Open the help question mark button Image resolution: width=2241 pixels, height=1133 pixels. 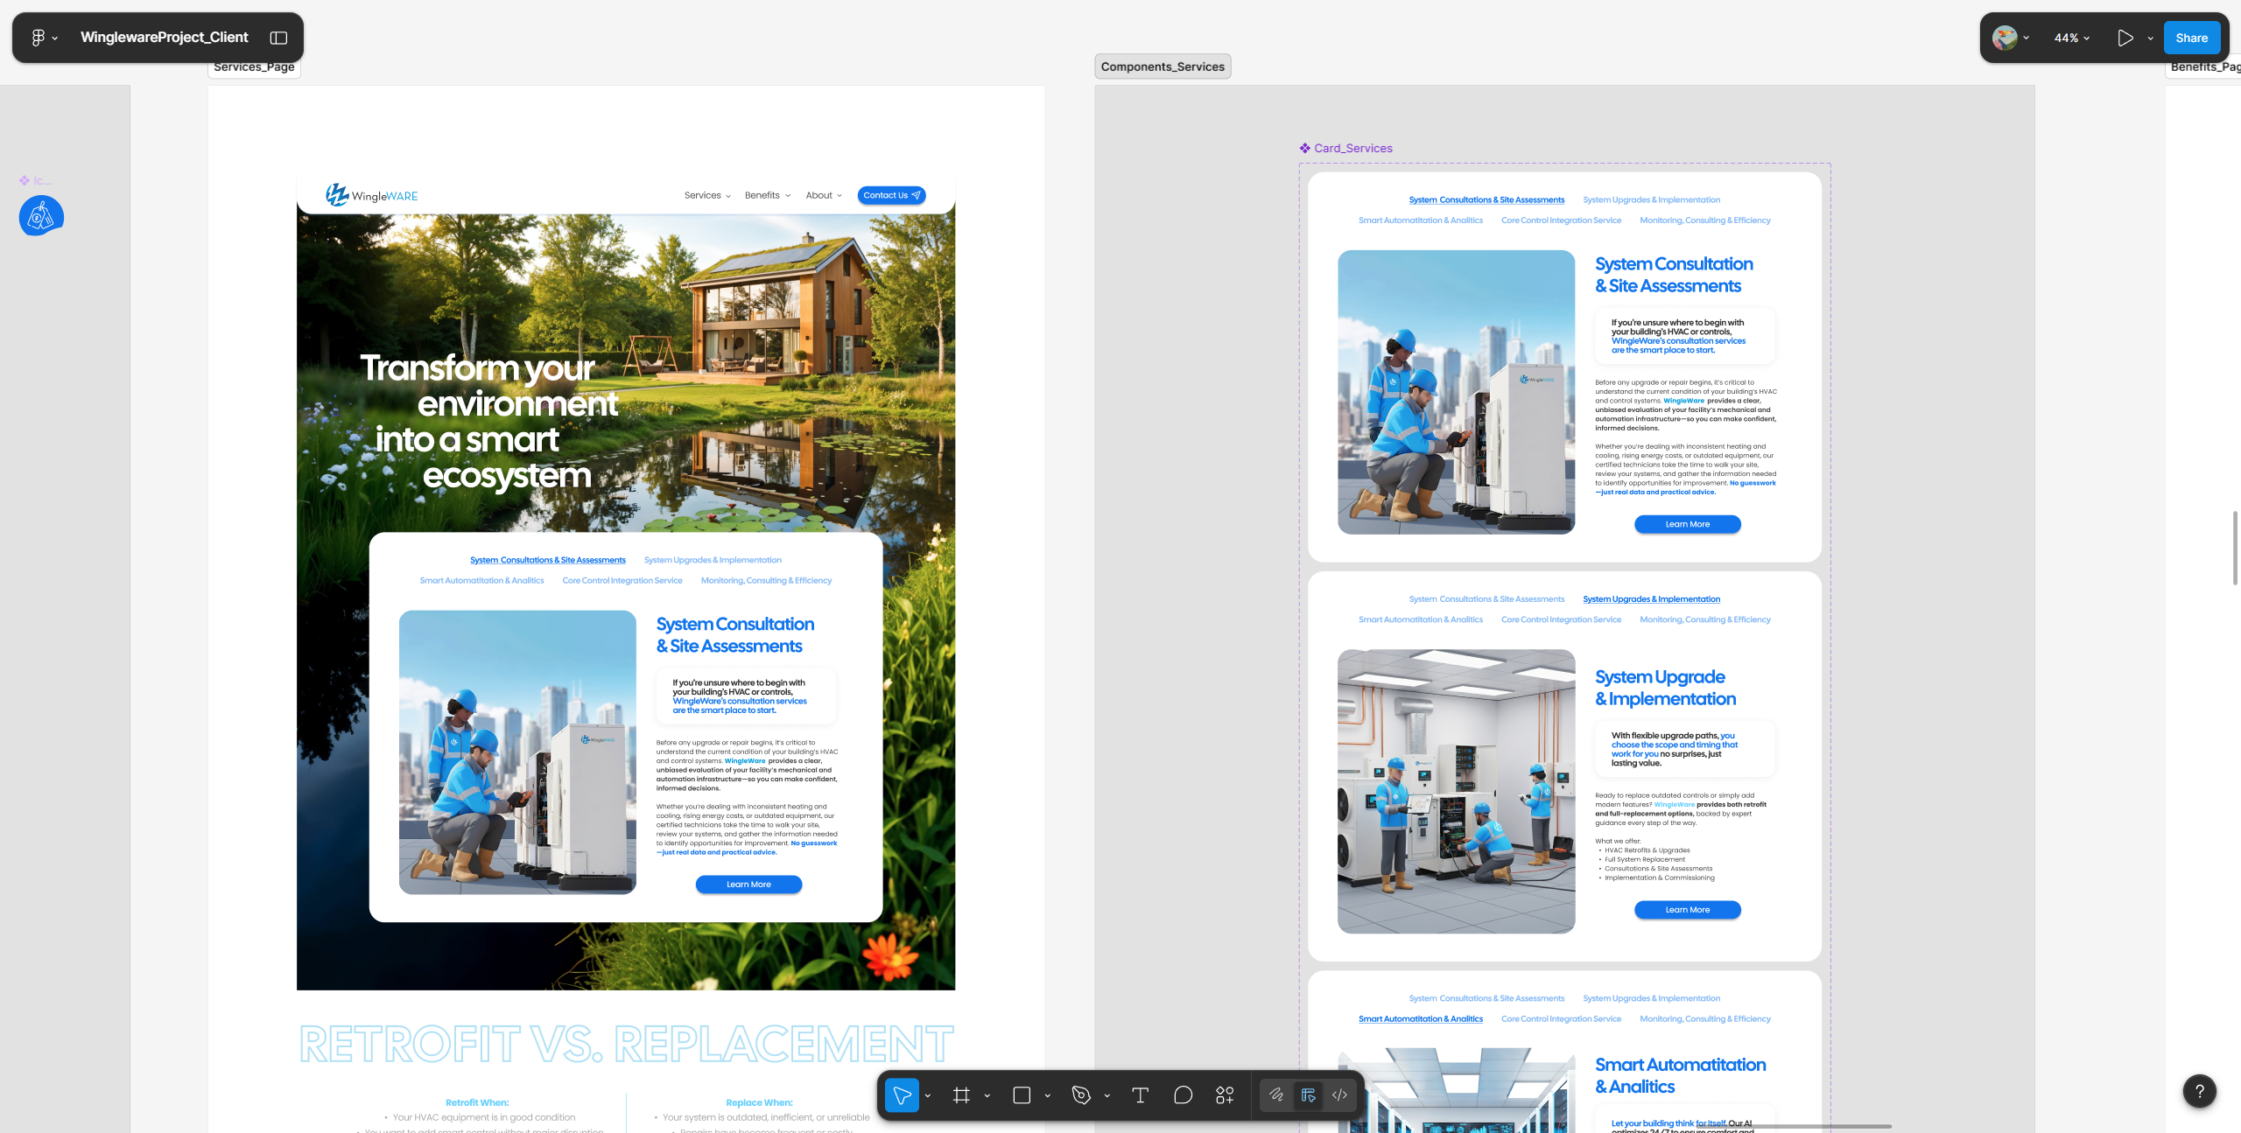click(2199, 1091)
